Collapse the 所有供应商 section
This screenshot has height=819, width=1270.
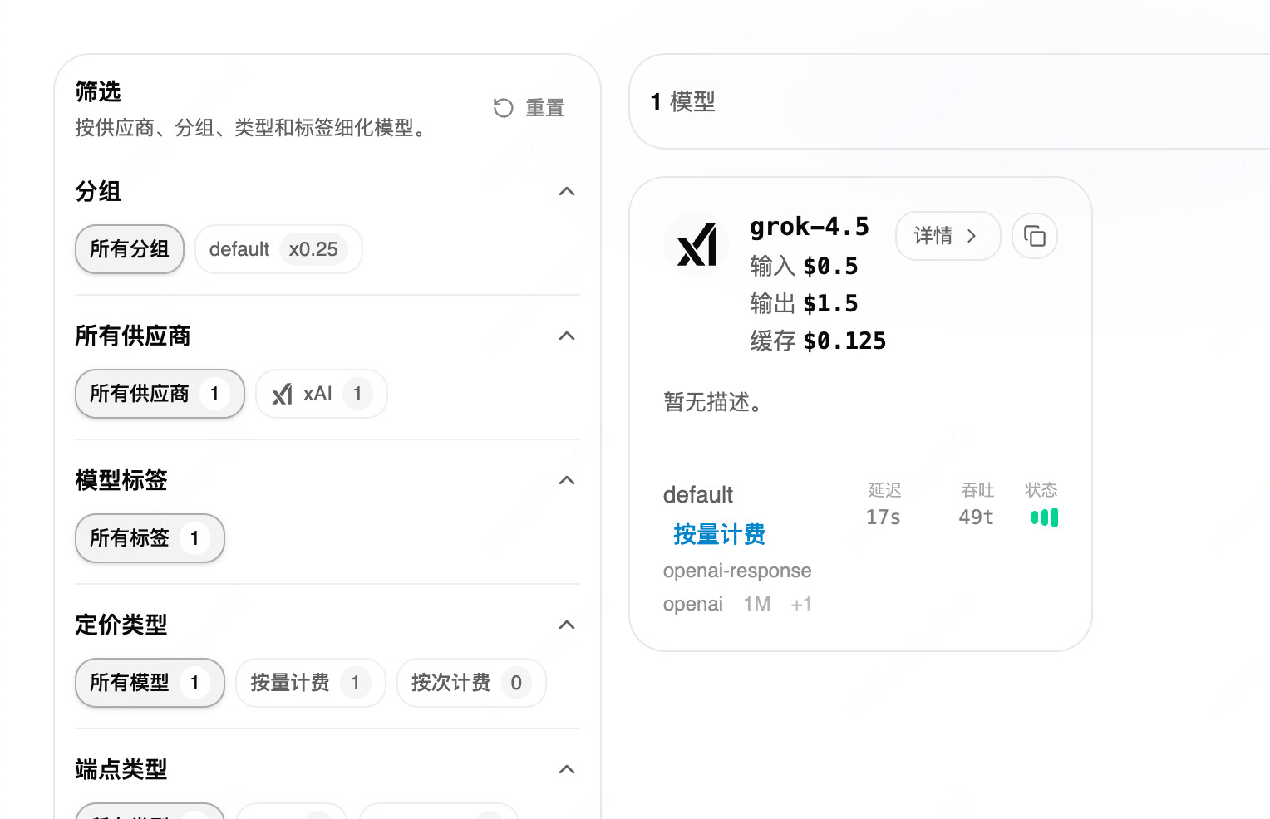click(567, 336)
